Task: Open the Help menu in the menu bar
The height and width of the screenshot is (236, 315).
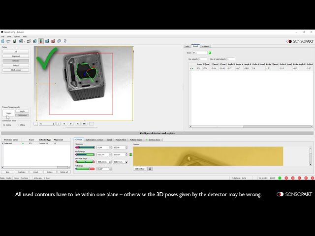Action: (x=25, y=36)
